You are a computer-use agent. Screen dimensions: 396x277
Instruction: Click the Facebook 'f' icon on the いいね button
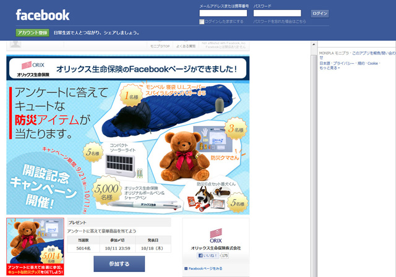coord(200,255)
